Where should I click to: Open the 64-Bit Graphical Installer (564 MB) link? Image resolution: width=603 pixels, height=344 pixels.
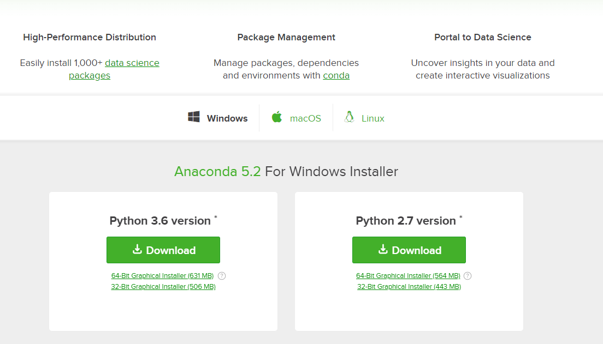(x=408, y=276)
